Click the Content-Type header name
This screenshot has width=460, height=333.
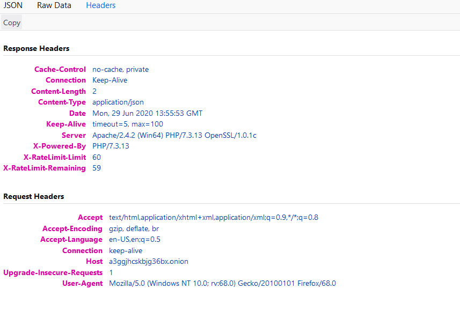(62, 102)
